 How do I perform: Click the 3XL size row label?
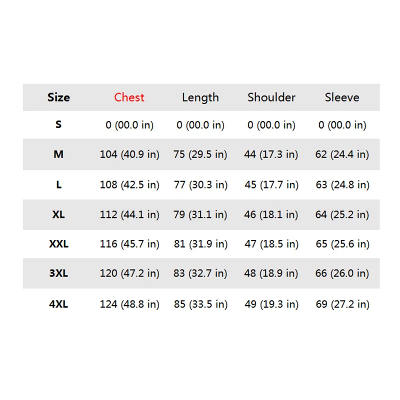(x=58, y=273)
